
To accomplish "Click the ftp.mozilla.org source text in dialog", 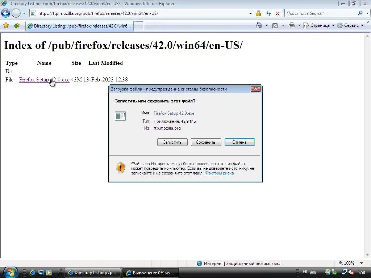I will pyautogui.click(x=167, y=128).
